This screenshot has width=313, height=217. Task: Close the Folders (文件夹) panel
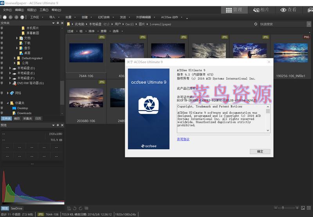(62, 23)
